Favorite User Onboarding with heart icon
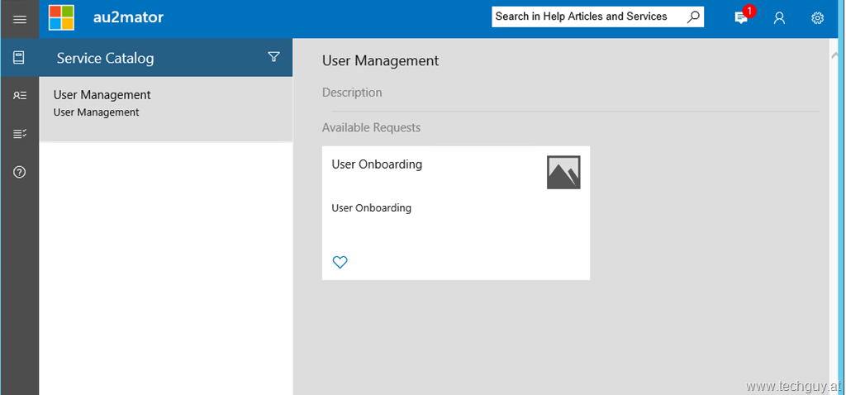 point(340,262)
